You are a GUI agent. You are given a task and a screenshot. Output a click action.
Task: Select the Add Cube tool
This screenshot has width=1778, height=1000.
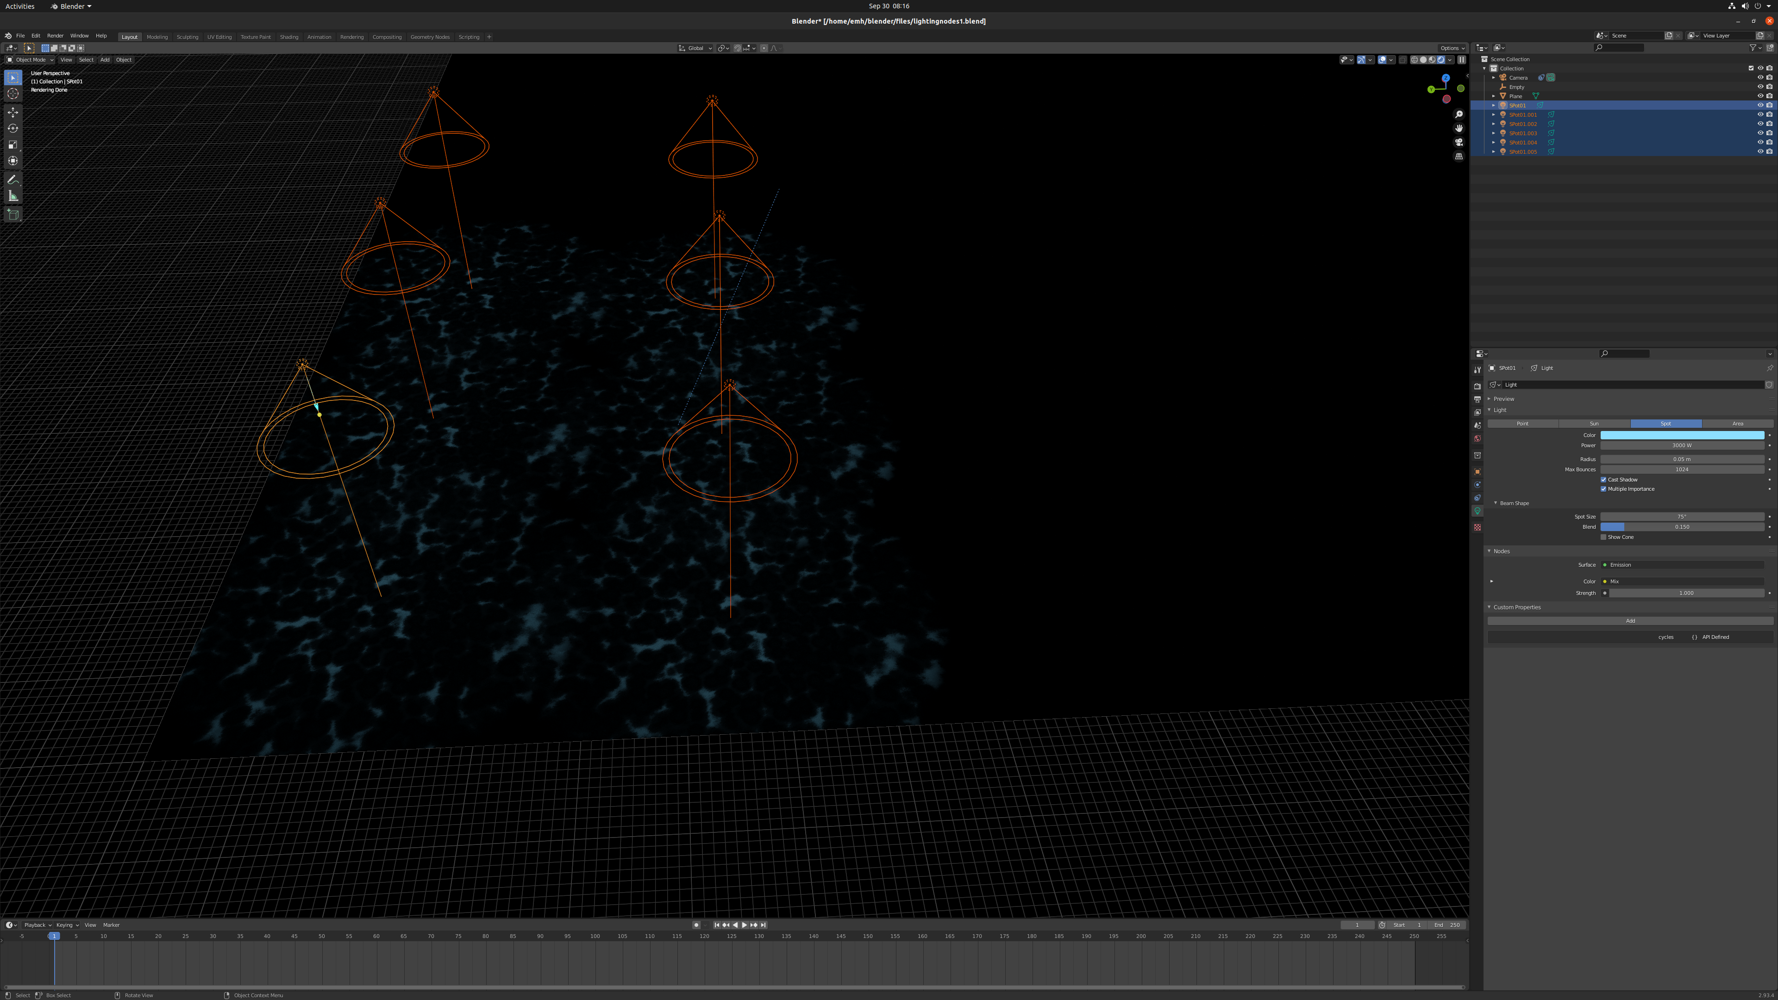tap(13, 215)
